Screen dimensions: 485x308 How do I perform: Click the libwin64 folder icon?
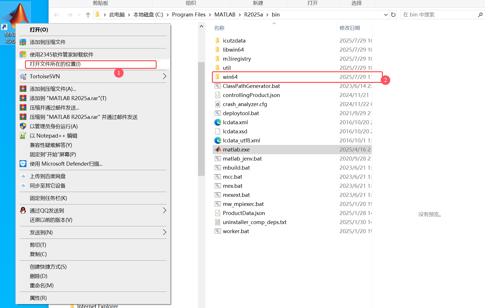[x=218, y=50]
